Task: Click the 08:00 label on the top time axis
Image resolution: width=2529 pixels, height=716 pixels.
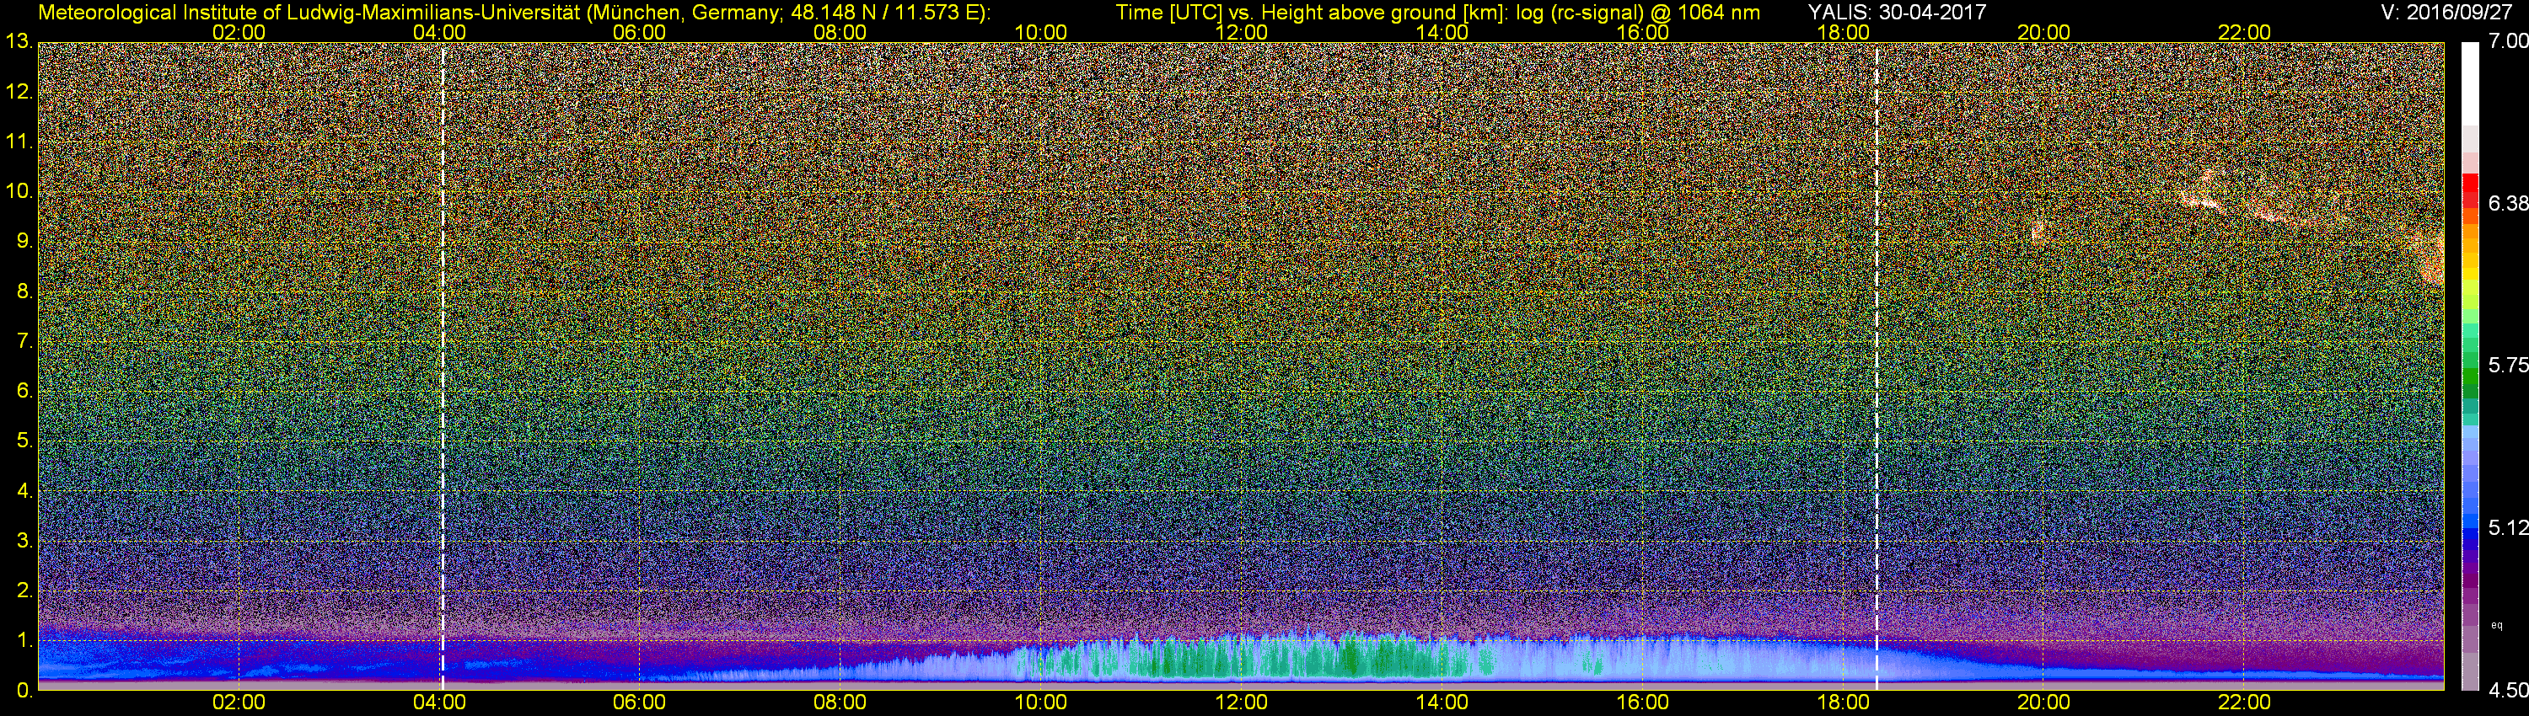Action: click(x=840, y=32)
